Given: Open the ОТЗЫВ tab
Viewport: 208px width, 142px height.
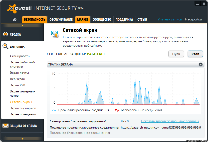Looking at the screenshot, I should pos(142,19).
